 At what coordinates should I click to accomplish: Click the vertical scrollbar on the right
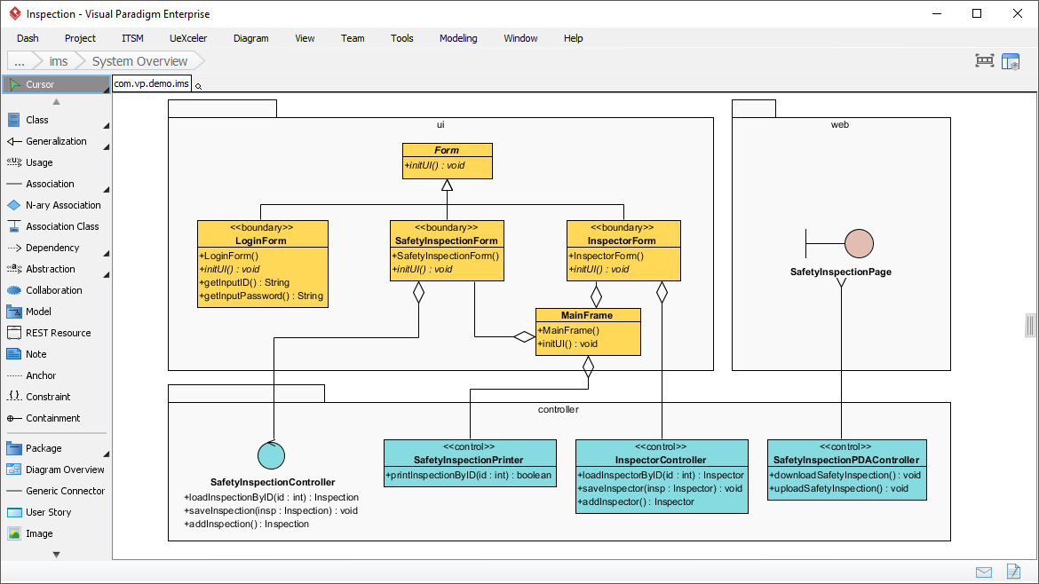tap(1029, 324)
